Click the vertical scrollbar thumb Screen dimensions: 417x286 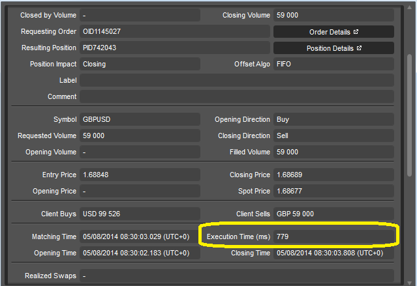[x=410, y=115]
